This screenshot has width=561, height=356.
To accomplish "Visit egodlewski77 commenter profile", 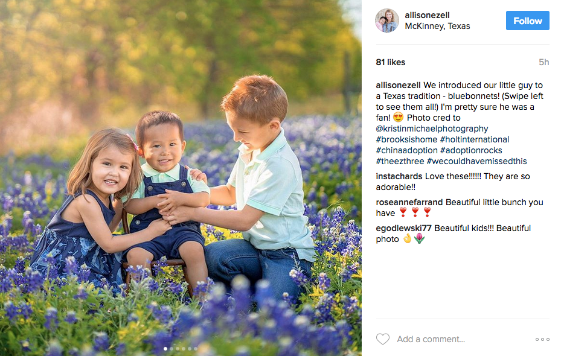I will point(403,228).
